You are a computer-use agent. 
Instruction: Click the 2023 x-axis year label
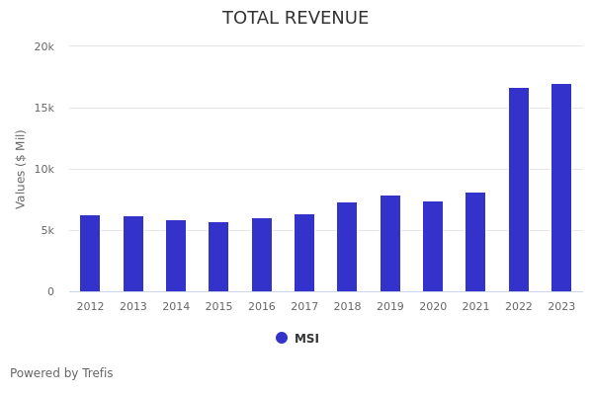(x=561, y=307)
